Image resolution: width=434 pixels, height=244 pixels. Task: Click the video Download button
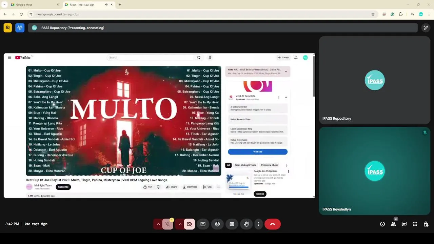190,187
